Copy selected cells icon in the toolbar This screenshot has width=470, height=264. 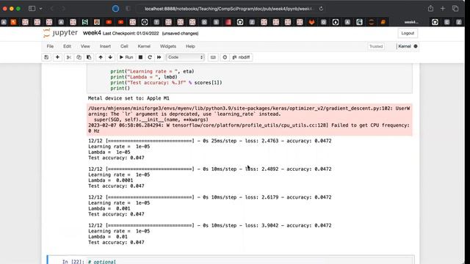point(79,57)
